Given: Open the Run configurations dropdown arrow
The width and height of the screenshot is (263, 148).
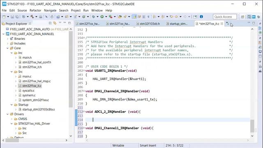Looking at the screenshot, I should coord(106,16).
